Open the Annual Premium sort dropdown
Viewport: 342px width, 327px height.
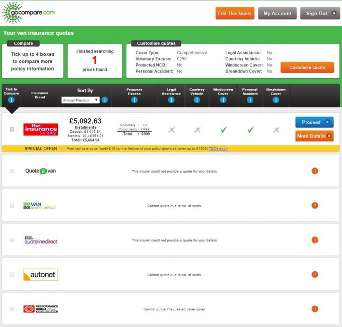coord(81,100)
